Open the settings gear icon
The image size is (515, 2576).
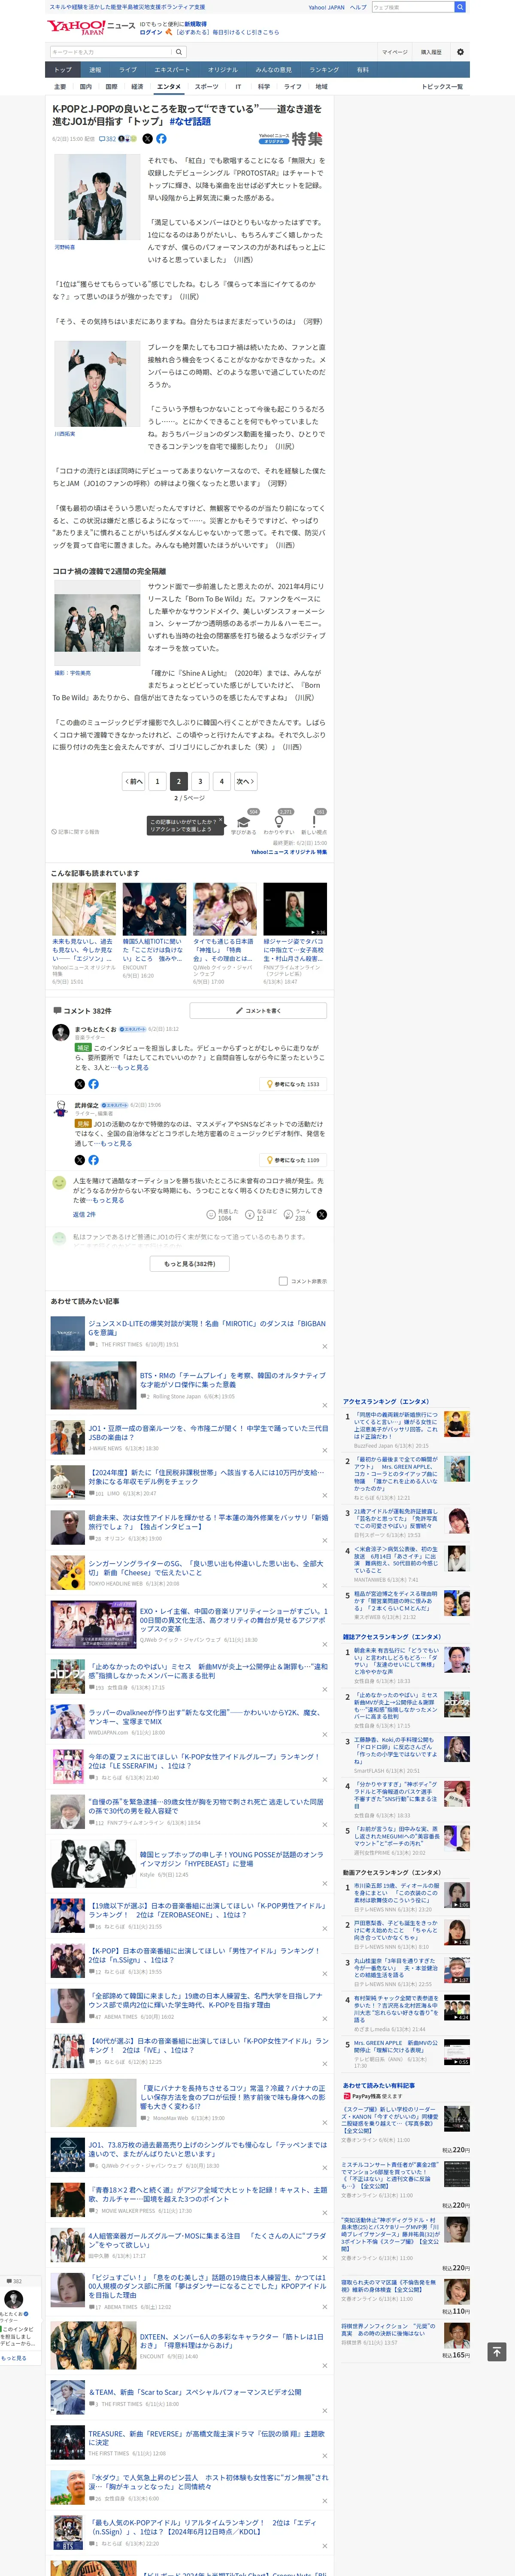click(x=460, y=52)
